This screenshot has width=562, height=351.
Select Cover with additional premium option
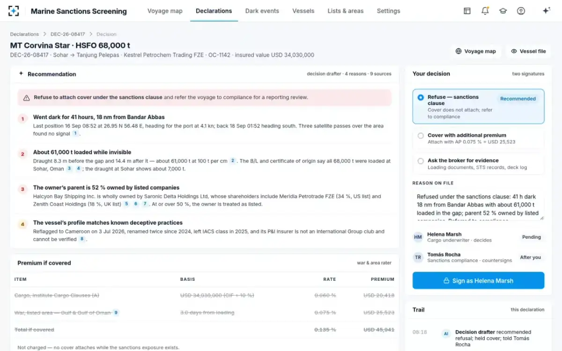(x=478, y=139)
